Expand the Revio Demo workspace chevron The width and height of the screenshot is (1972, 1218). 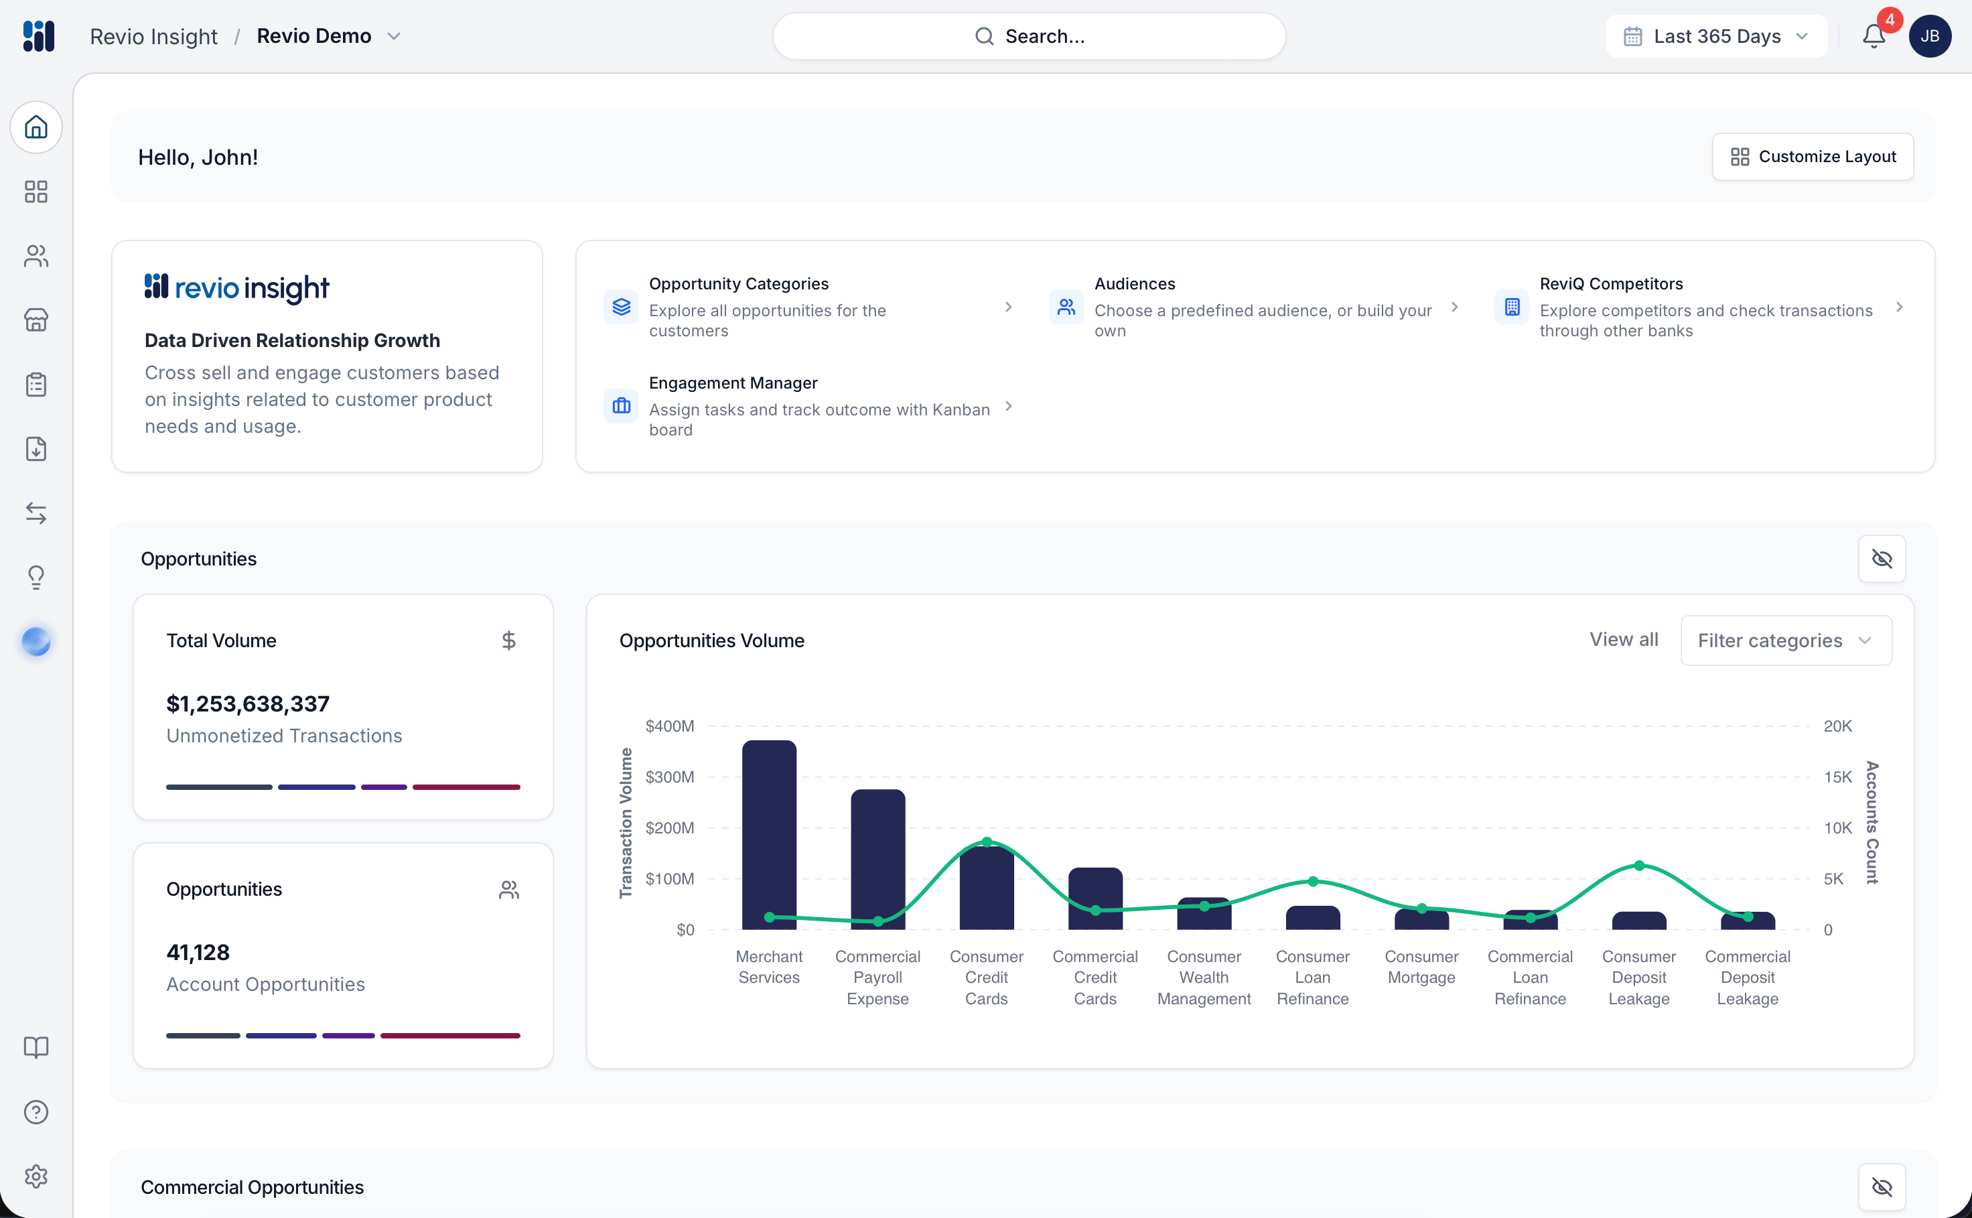pyautogui.click(x=394, y=36)
